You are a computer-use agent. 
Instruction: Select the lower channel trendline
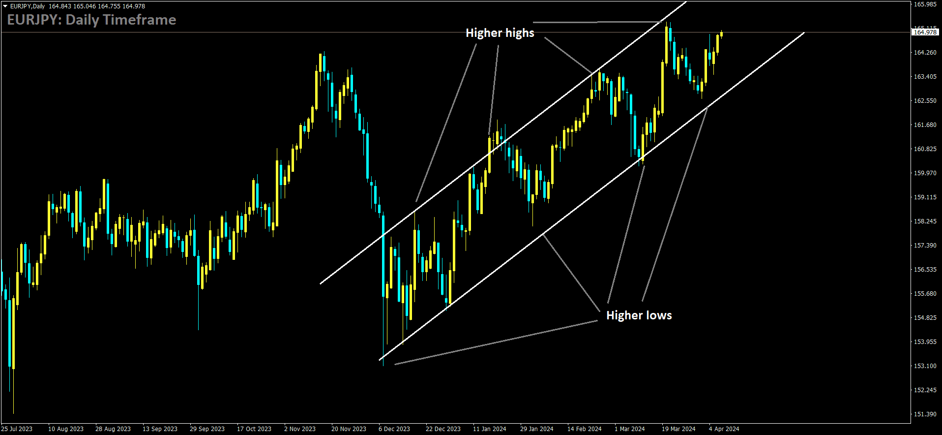coord(591,196)
